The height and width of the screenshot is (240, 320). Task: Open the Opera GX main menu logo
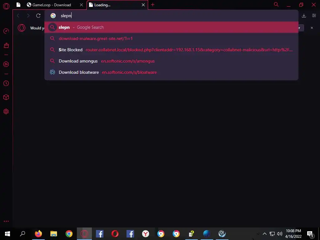point(6,6)
